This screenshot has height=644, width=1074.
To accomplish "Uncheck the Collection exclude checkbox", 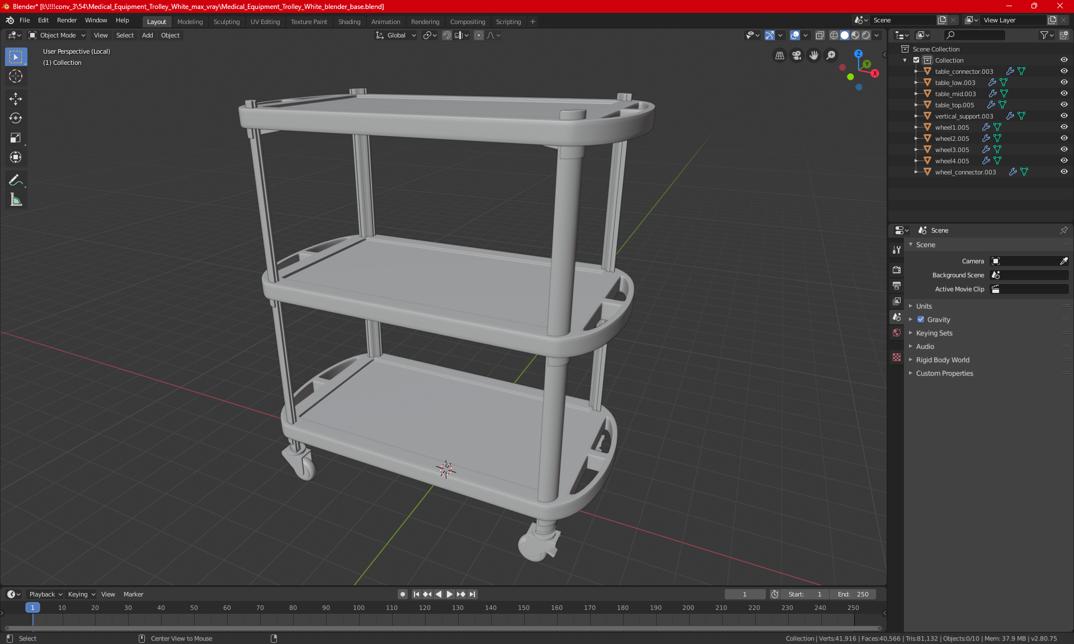I will (916, 60).
